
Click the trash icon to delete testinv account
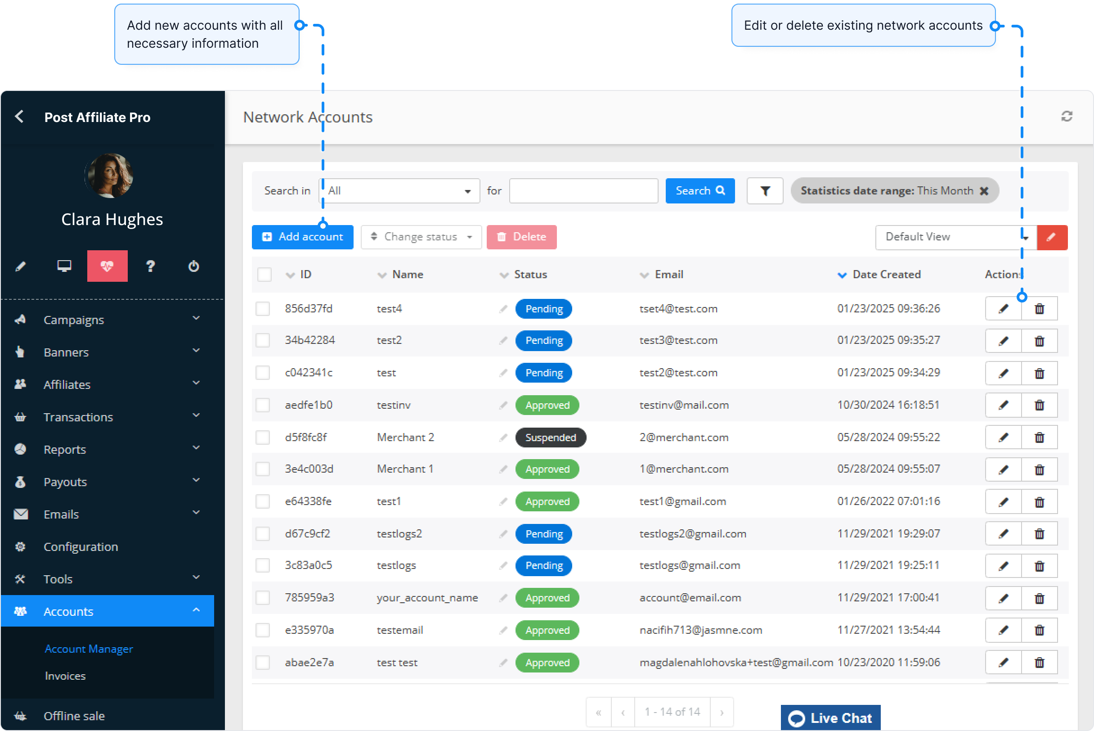[x=1040, y=405]
